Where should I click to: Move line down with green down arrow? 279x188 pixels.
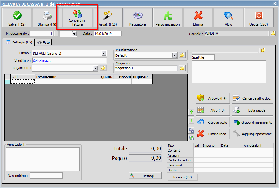coord(192,121)
